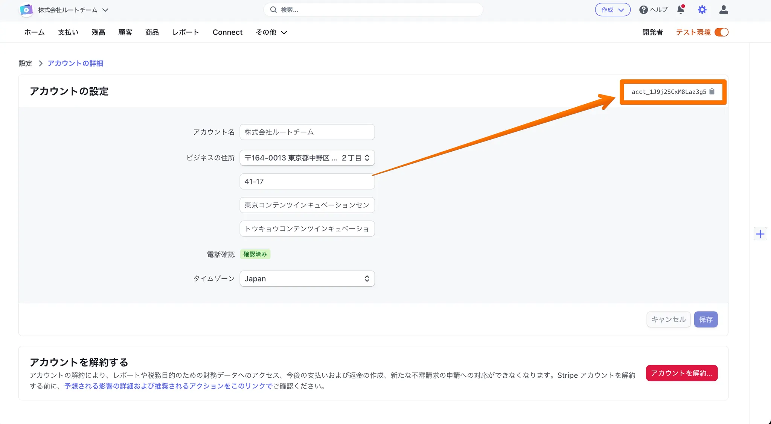Screen dimensions: 771x424
Task: Click the search magnifier icon
Action: point(274,10)
